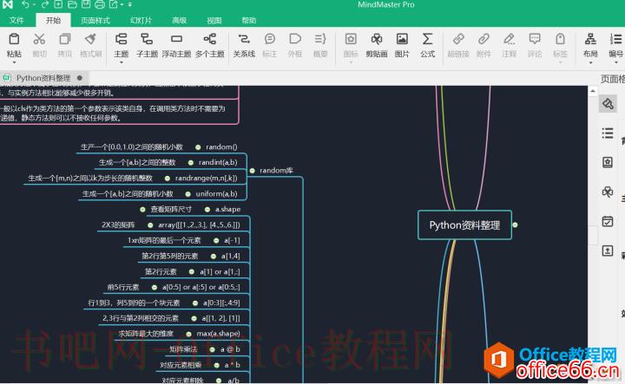Viewport: 625px width, 384px height.
Task: Toggle the circle beside randint(a,b) node
Action: coord(191,163)
